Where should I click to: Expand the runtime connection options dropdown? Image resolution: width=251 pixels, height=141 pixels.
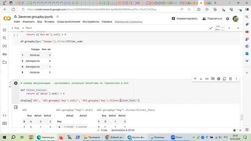point(229,28)
